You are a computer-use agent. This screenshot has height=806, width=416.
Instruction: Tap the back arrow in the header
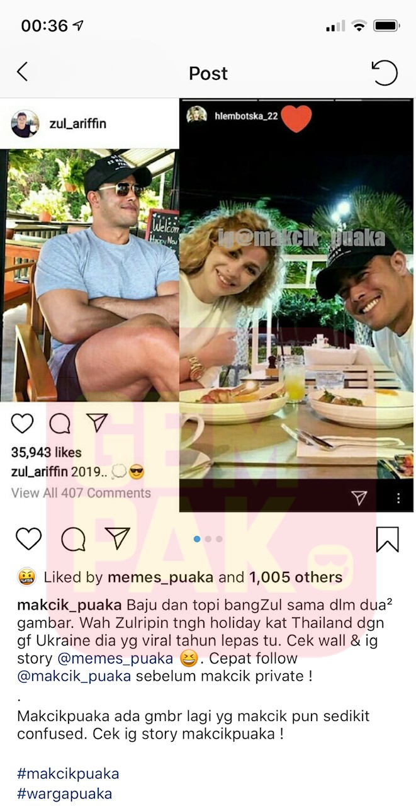pos(22,72)
